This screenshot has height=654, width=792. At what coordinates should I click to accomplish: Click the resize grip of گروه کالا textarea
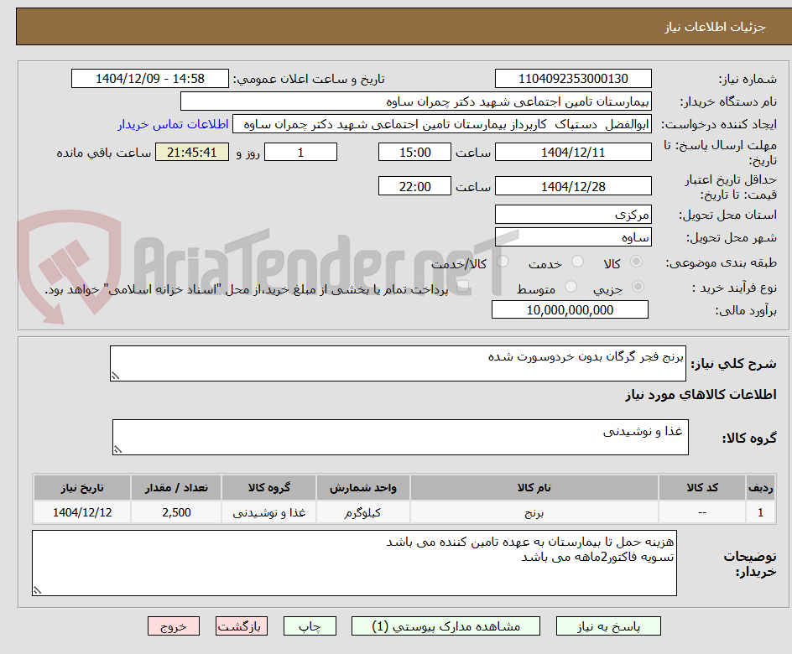[x=117, y=449]
